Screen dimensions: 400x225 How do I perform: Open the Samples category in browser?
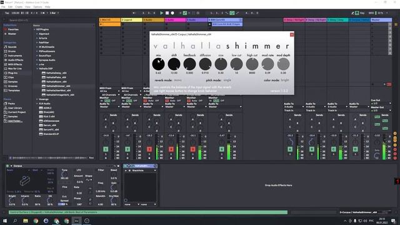(12, 82)
